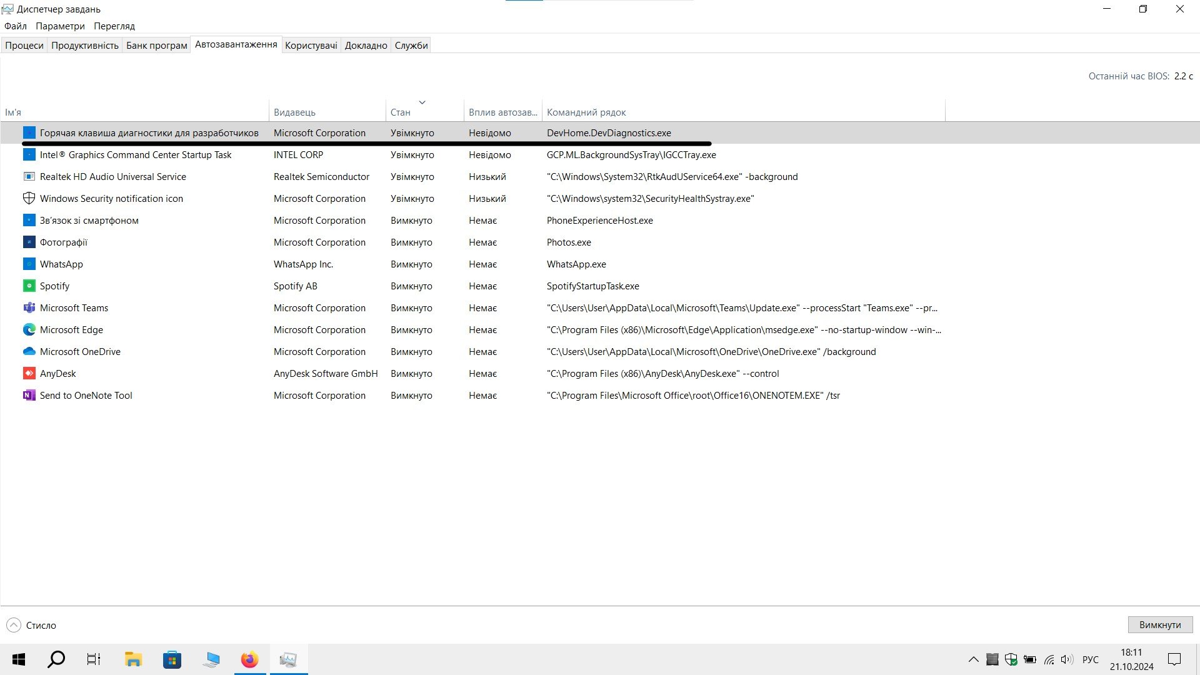Click the Фотографії app icon
Screen dimensions: 1200x675
29,242
